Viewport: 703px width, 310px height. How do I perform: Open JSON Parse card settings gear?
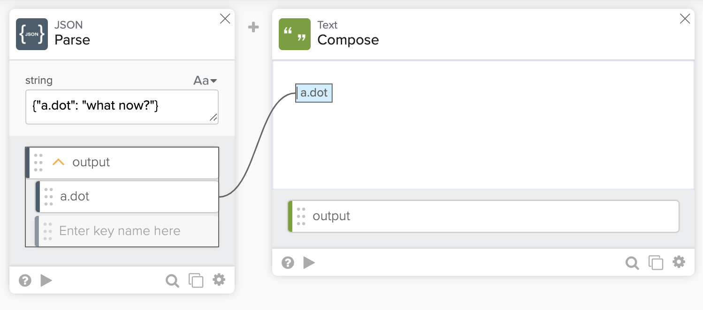click(219, 280)
